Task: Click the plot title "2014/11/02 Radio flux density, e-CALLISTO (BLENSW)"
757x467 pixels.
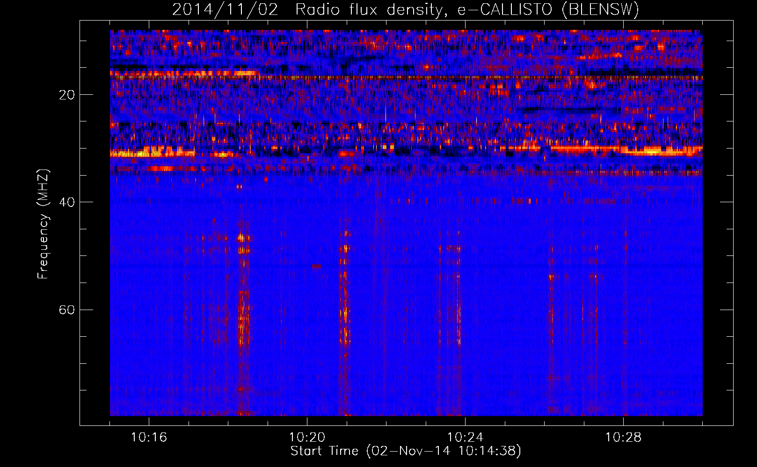Action: (x=406, y=9)
